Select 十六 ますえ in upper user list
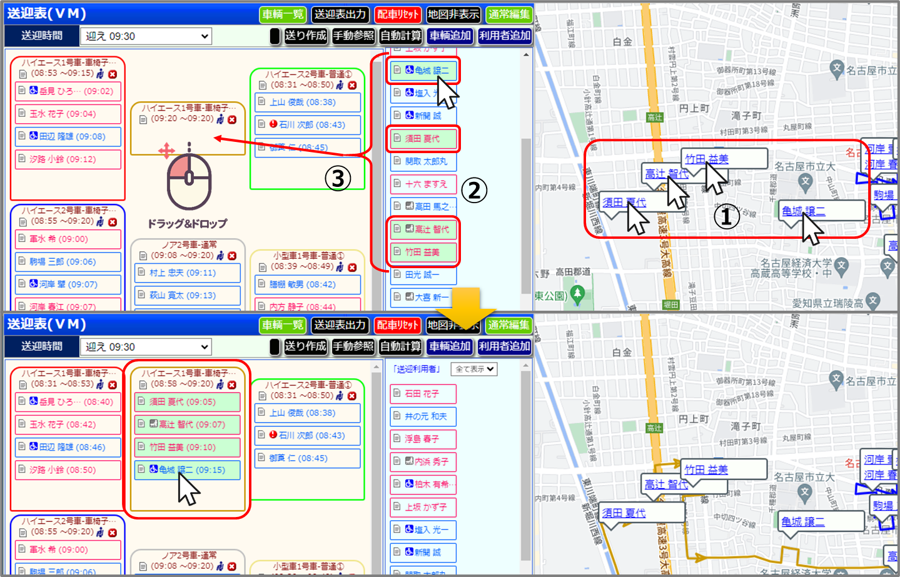 423,184
